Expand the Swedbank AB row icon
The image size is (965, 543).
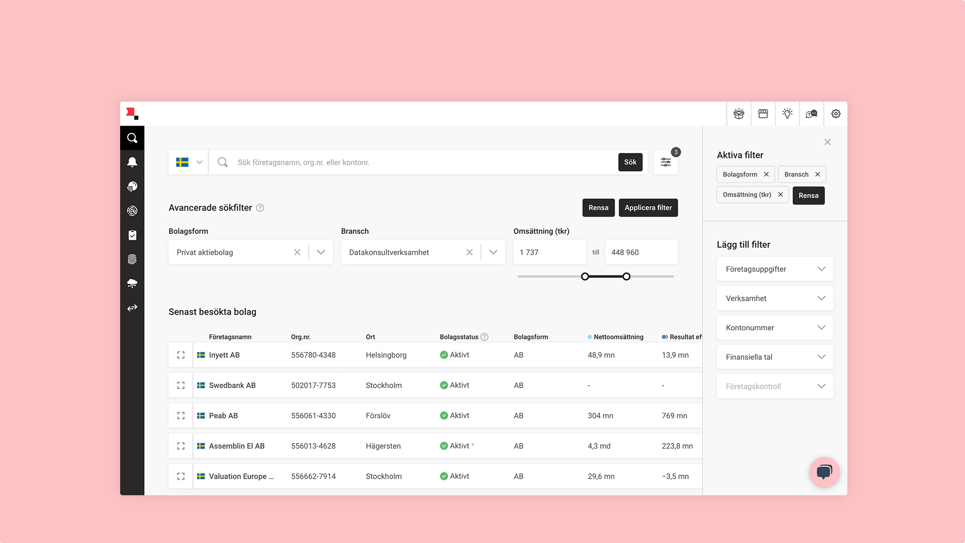coord(181,385)
